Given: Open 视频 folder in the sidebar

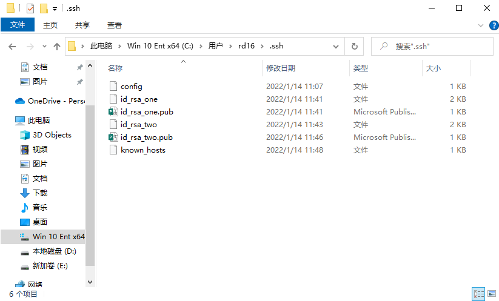Looking at the screenshot, I should (40, 150).
